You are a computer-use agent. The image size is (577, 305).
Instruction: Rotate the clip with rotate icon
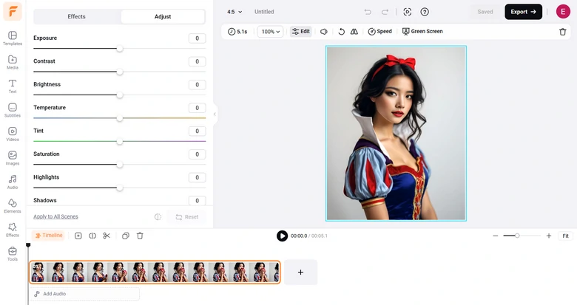(342, 32)
